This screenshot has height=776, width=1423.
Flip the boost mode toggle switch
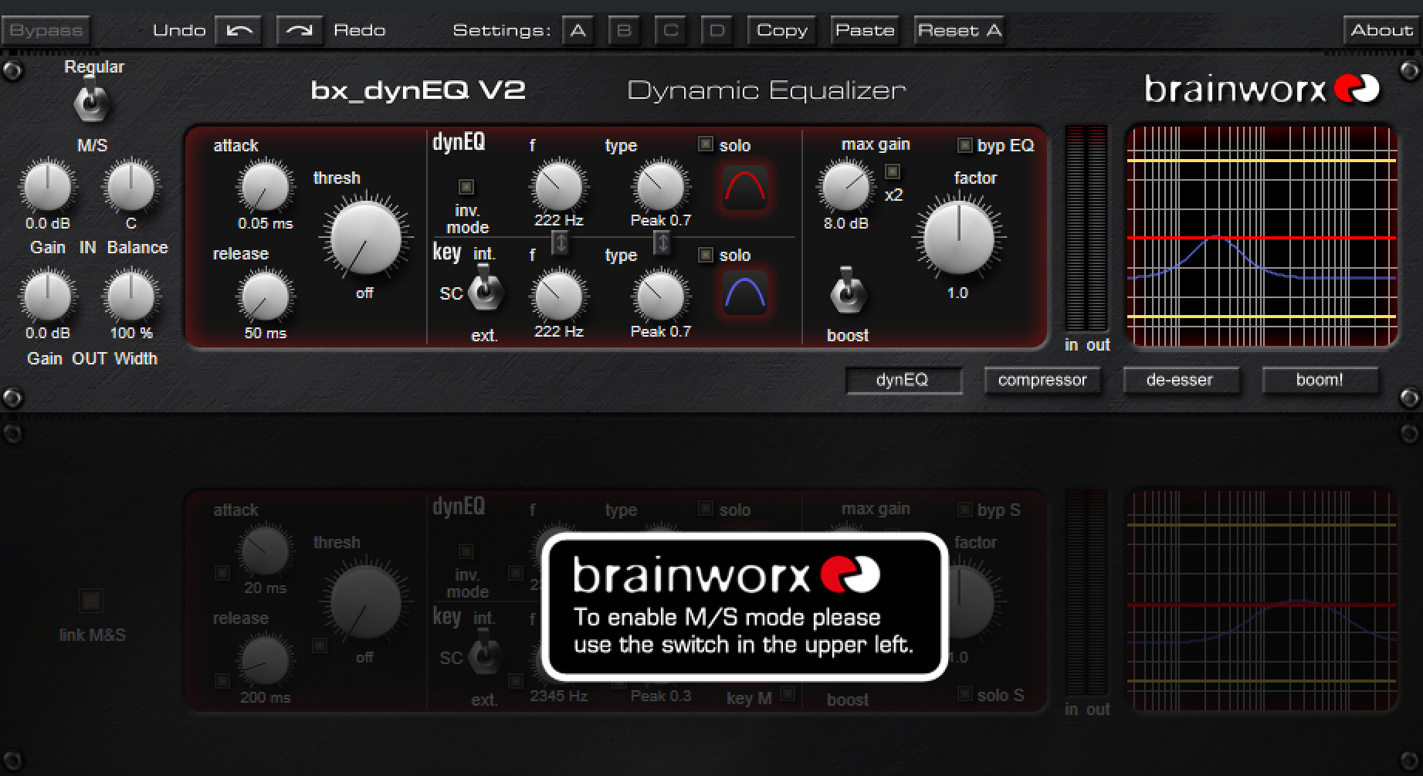848,290
